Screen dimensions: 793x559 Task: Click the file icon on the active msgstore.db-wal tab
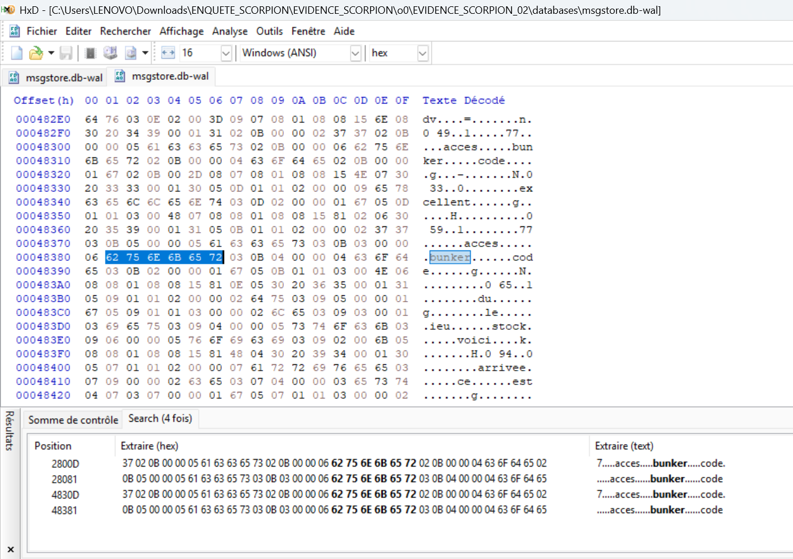pyautogui.click(x=120, y=76)
